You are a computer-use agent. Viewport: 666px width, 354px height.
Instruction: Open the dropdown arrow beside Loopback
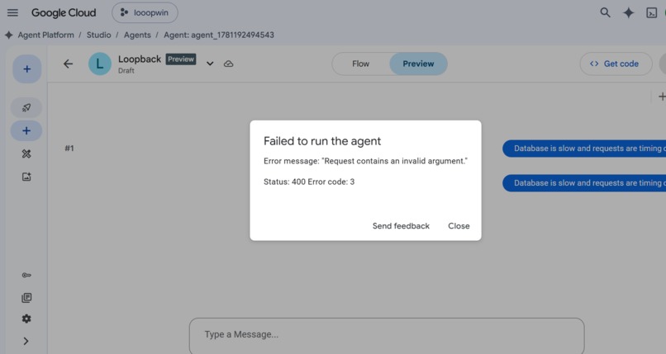(210, 64)
